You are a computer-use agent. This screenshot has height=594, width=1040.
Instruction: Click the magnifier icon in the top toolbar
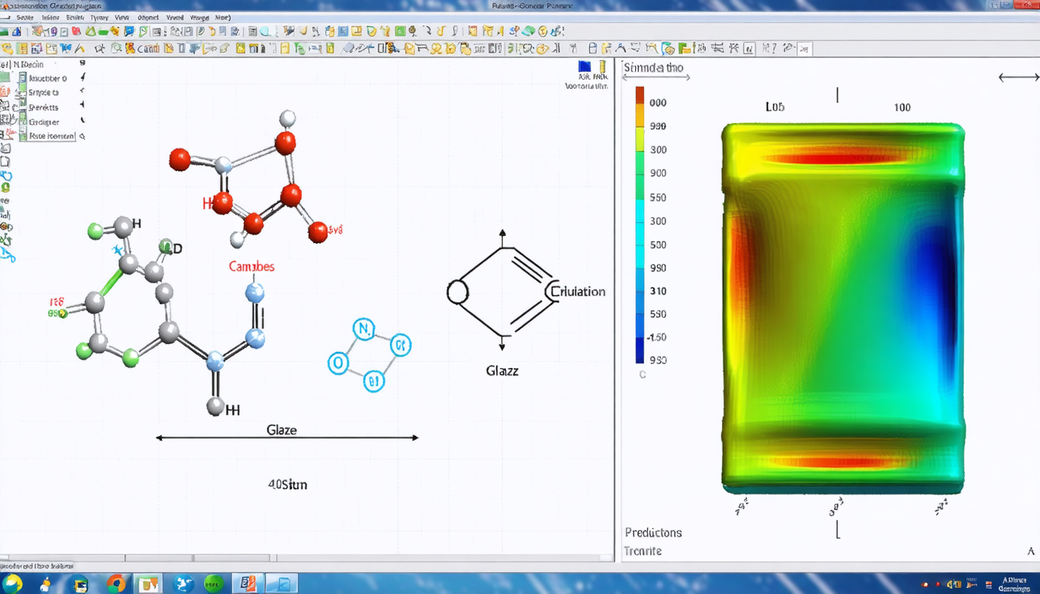[x=265, y=32]
